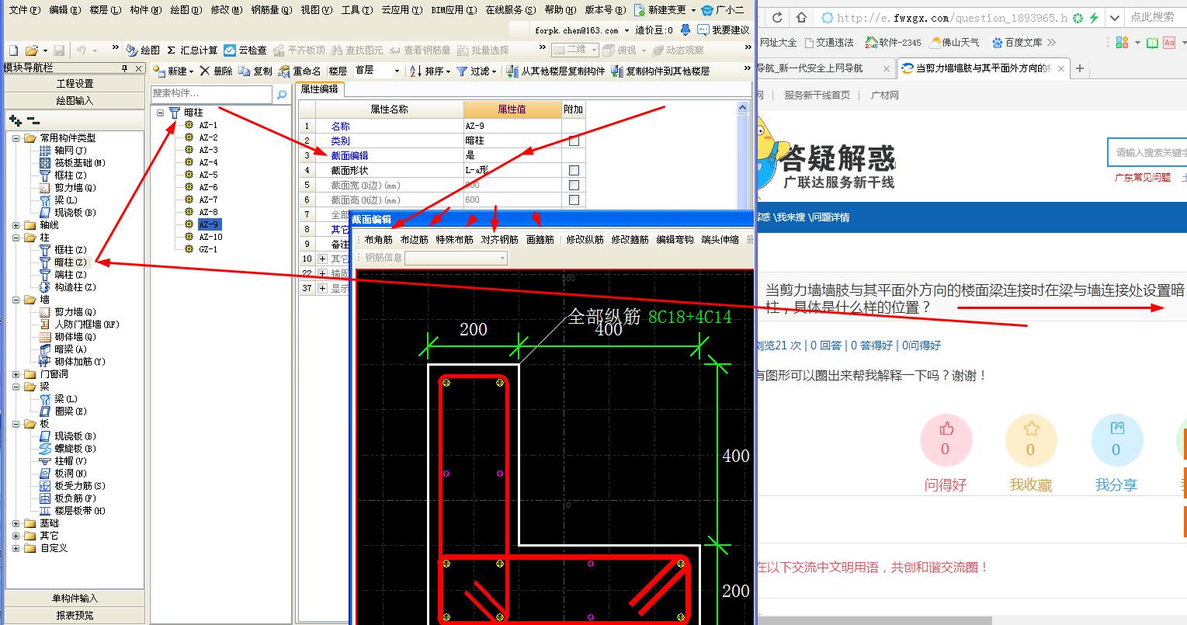Click the 我要建议 speech bubble icon
The width and height of the screenshot is (1187, 625).
[703, 30]
